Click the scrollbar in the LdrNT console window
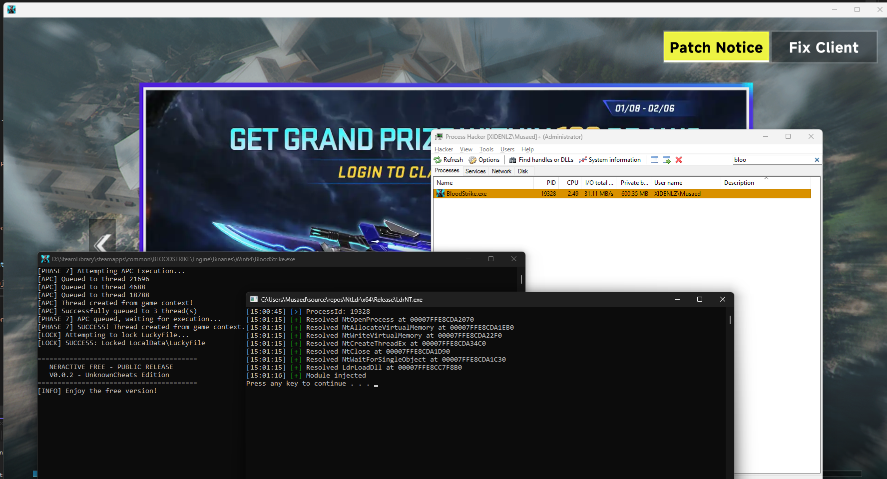 tap(730, 320)
